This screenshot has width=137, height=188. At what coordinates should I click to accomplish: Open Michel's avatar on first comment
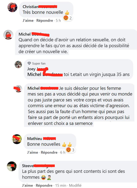pyautogui.click(x=8, y=35)
